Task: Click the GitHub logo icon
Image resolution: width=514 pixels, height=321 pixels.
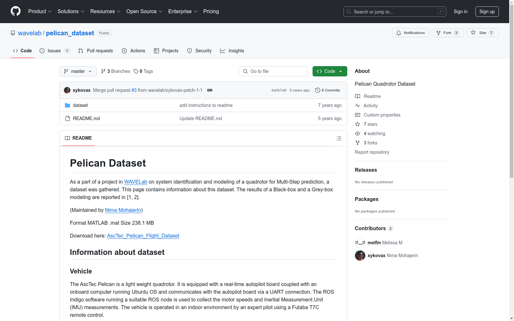Action: pos(15,11)
